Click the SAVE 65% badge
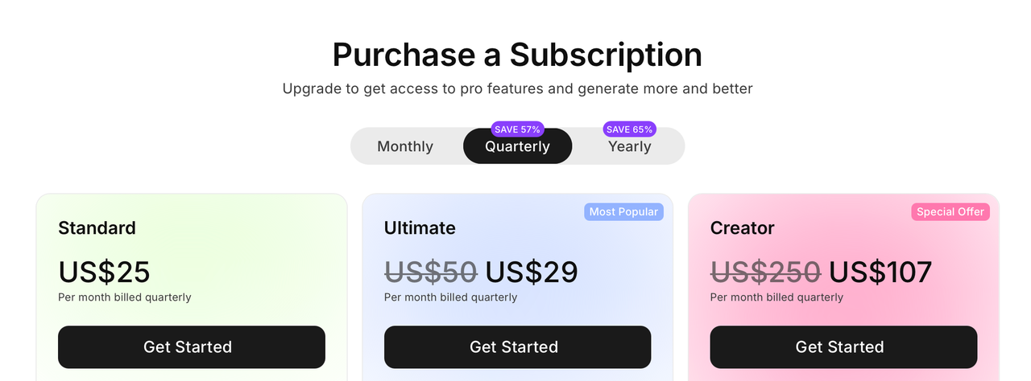The image size is (1031, 381). (630, 129)
